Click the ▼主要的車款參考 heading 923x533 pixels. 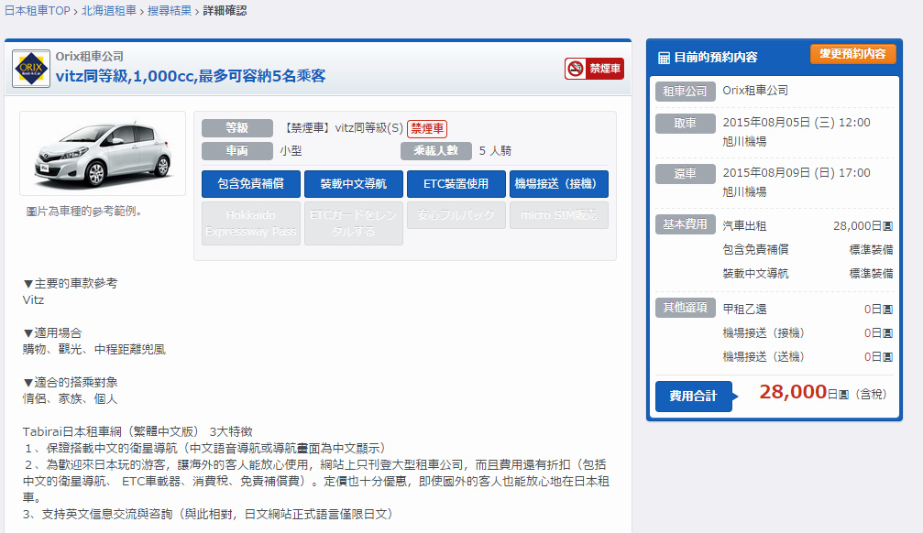click(x=70, y=284)
